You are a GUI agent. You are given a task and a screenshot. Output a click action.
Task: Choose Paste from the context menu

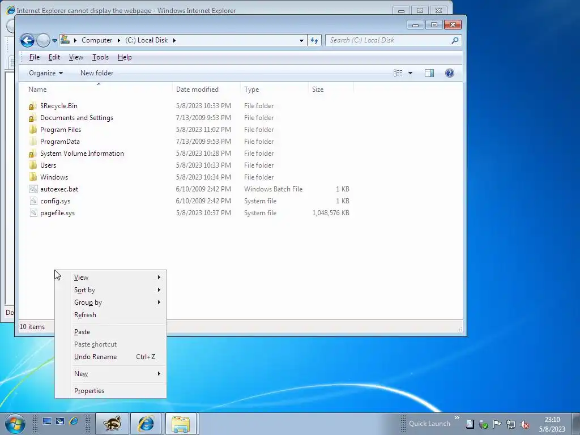[110, 332]
